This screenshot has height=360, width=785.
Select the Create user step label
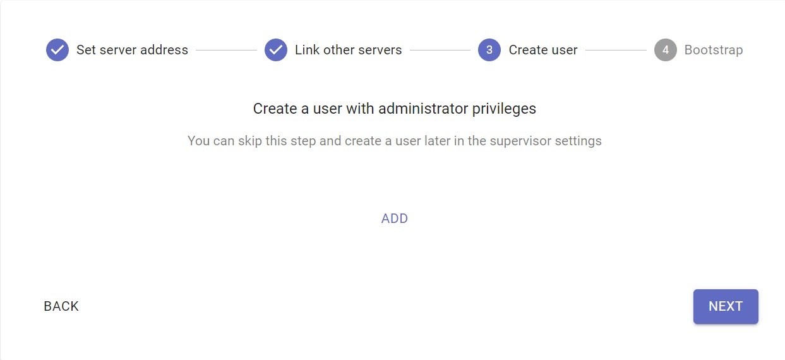(543, 50)
